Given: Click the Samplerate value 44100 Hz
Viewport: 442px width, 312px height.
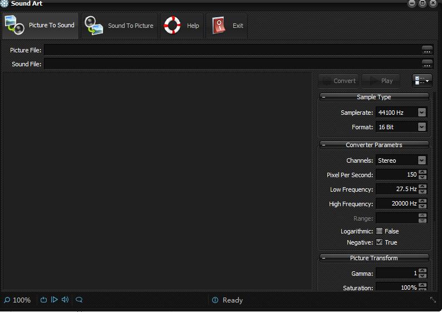Looking at the screenshot, I should pyautogui.click(x=391, y=113).
